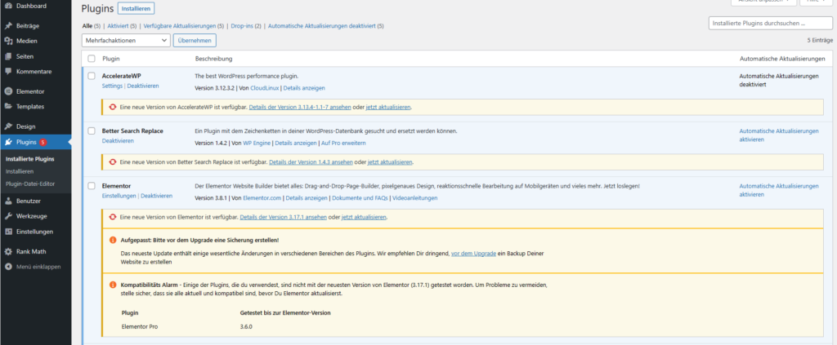Click the Kommentare speech bubble icon
The height and width of the screenshot is (345, 837).
pyautogui.click(x=8, y=71)
